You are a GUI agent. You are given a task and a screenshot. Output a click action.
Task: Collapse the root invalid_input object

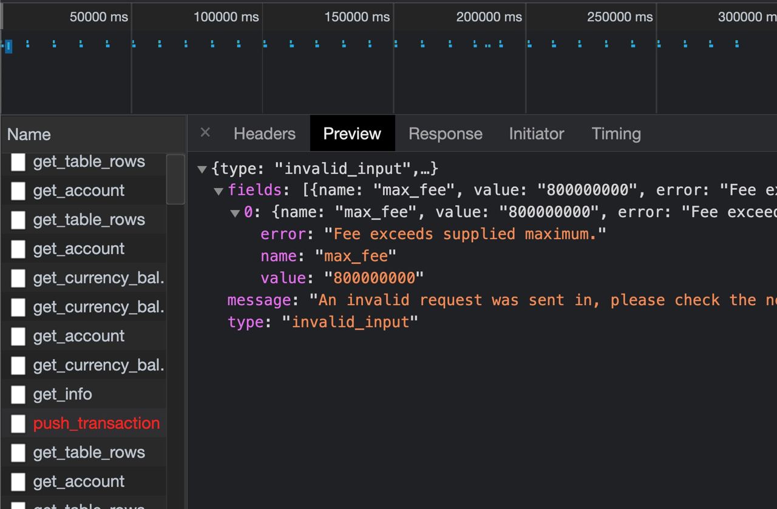click(202, 169)
